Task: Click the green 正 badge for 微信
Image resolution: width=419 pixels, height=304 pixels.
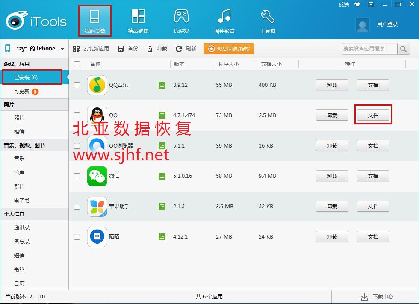Action: pyautogui.click(x=162, y=176)
